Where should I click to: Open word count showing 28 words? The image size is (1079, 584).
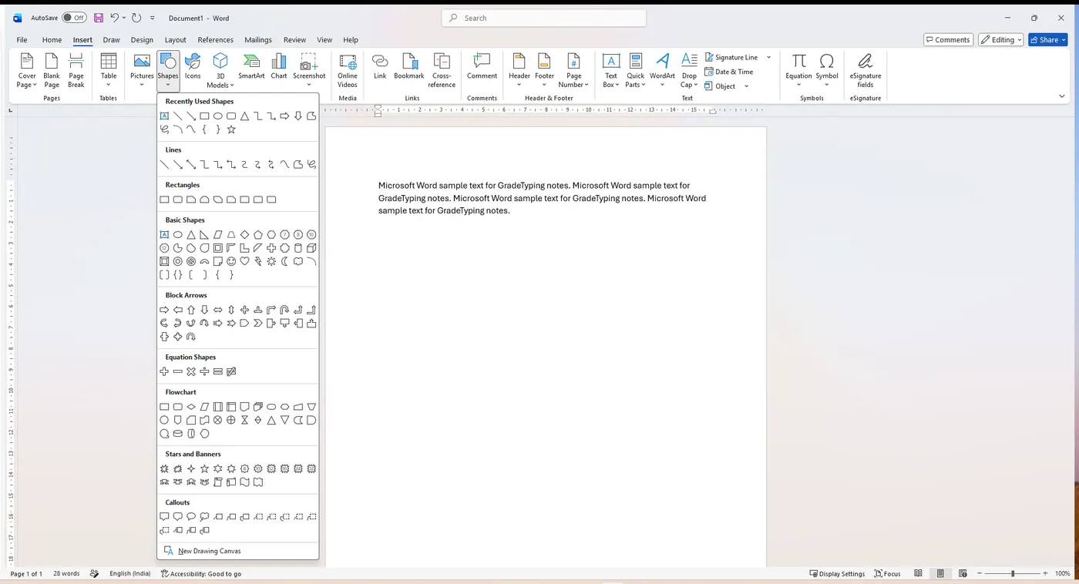tap(66, 574)
